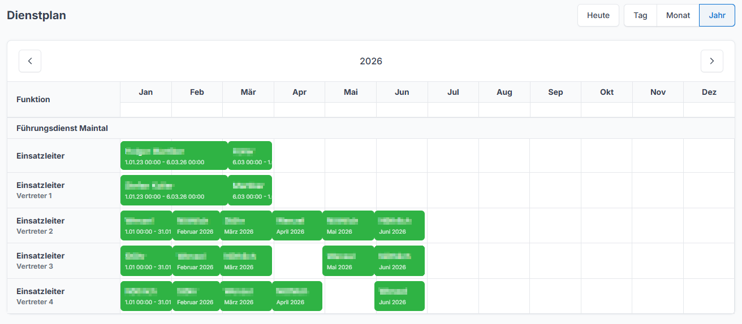Open Vertreter 2 January shift block

click(x=146, y=226)
